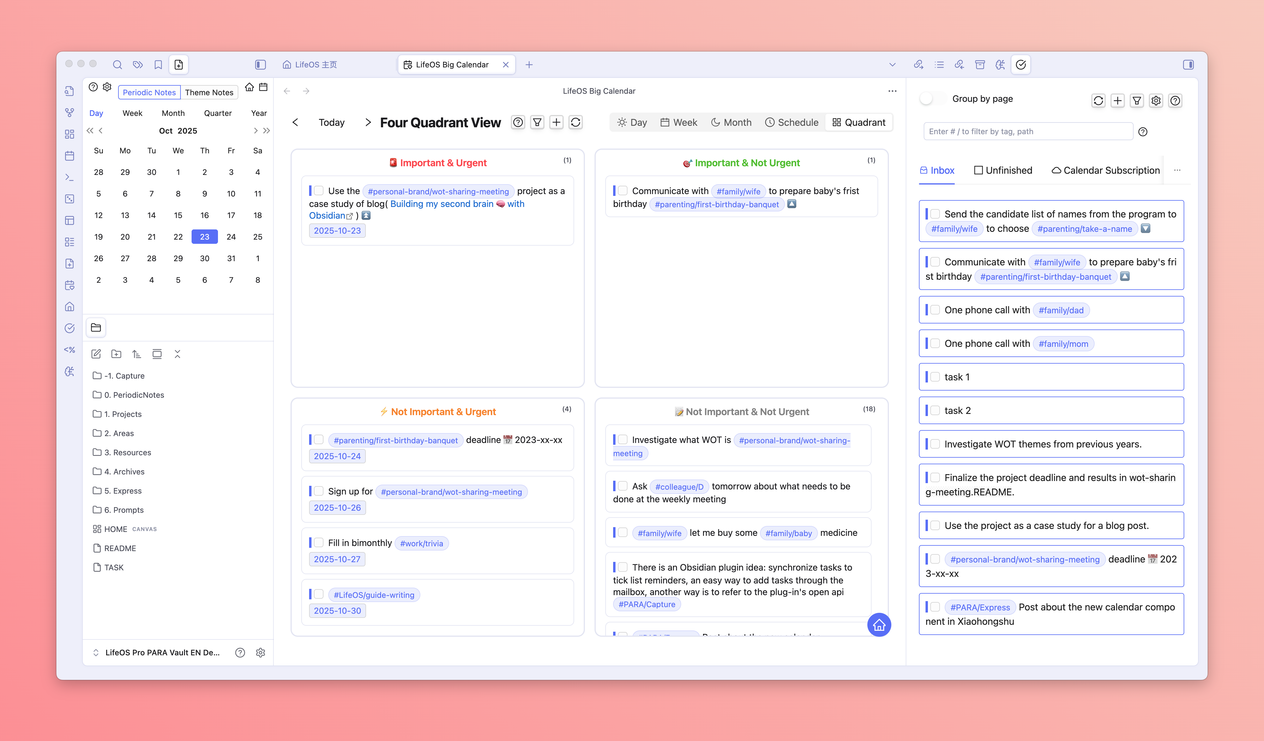The image size is (1264, 741).
Task: Open the search icon in the top toolbar
Action: (117, 65)
